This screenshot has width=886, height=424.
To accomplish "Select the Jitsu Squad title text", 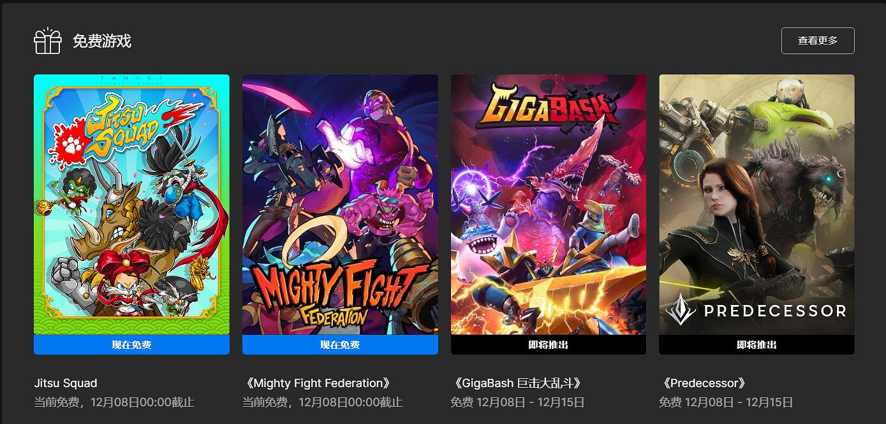I will click(66, 383).
